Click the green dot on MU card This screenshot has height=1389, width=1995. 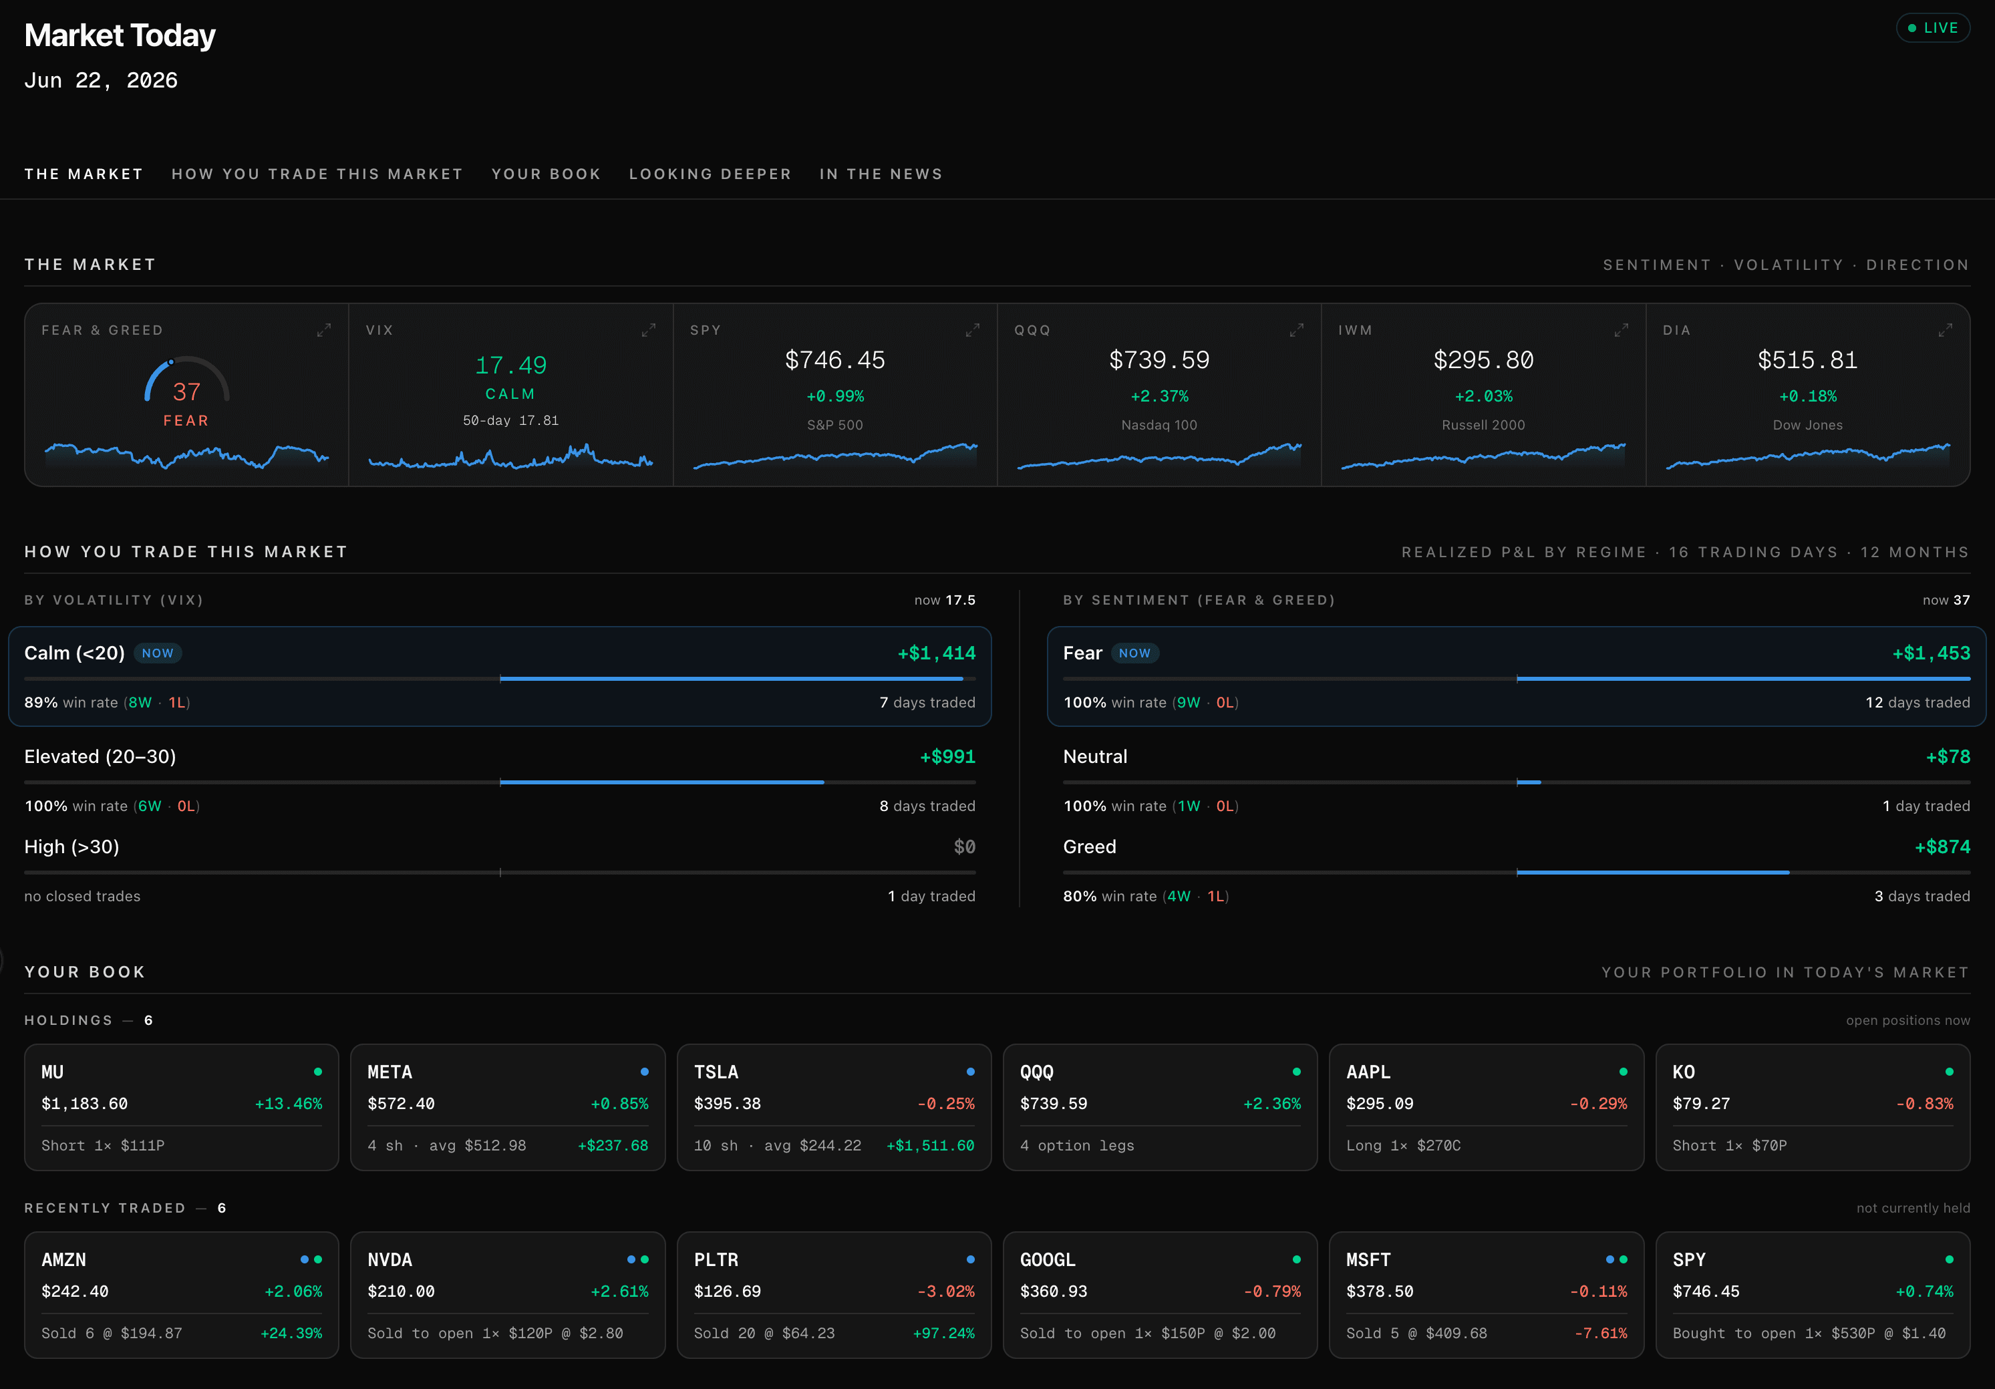pyautogui.click(x=318, y=1072)
